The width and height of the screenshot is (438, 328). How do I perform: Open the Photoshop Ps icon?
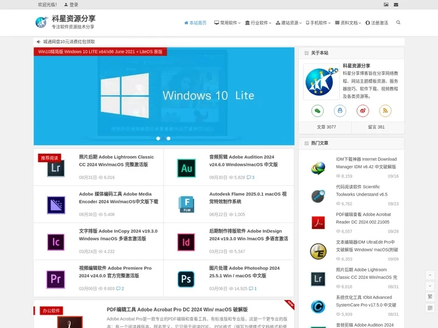[x=186, y=279]
